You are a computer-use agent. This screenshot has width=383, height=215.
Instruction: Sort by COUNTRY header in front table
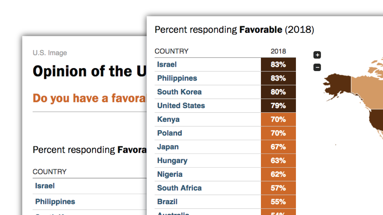(171, 51)
